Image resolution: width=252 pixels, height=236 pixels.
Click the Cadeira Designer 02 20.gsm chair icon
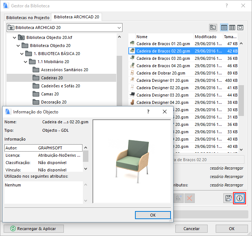click(x=132, y=87)
